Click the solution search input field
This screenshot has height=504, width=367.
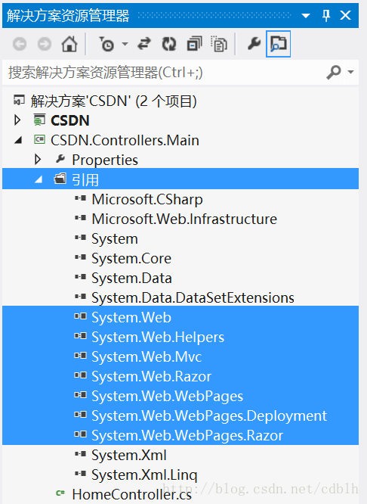pyautogui.click(x=164, y=73)
